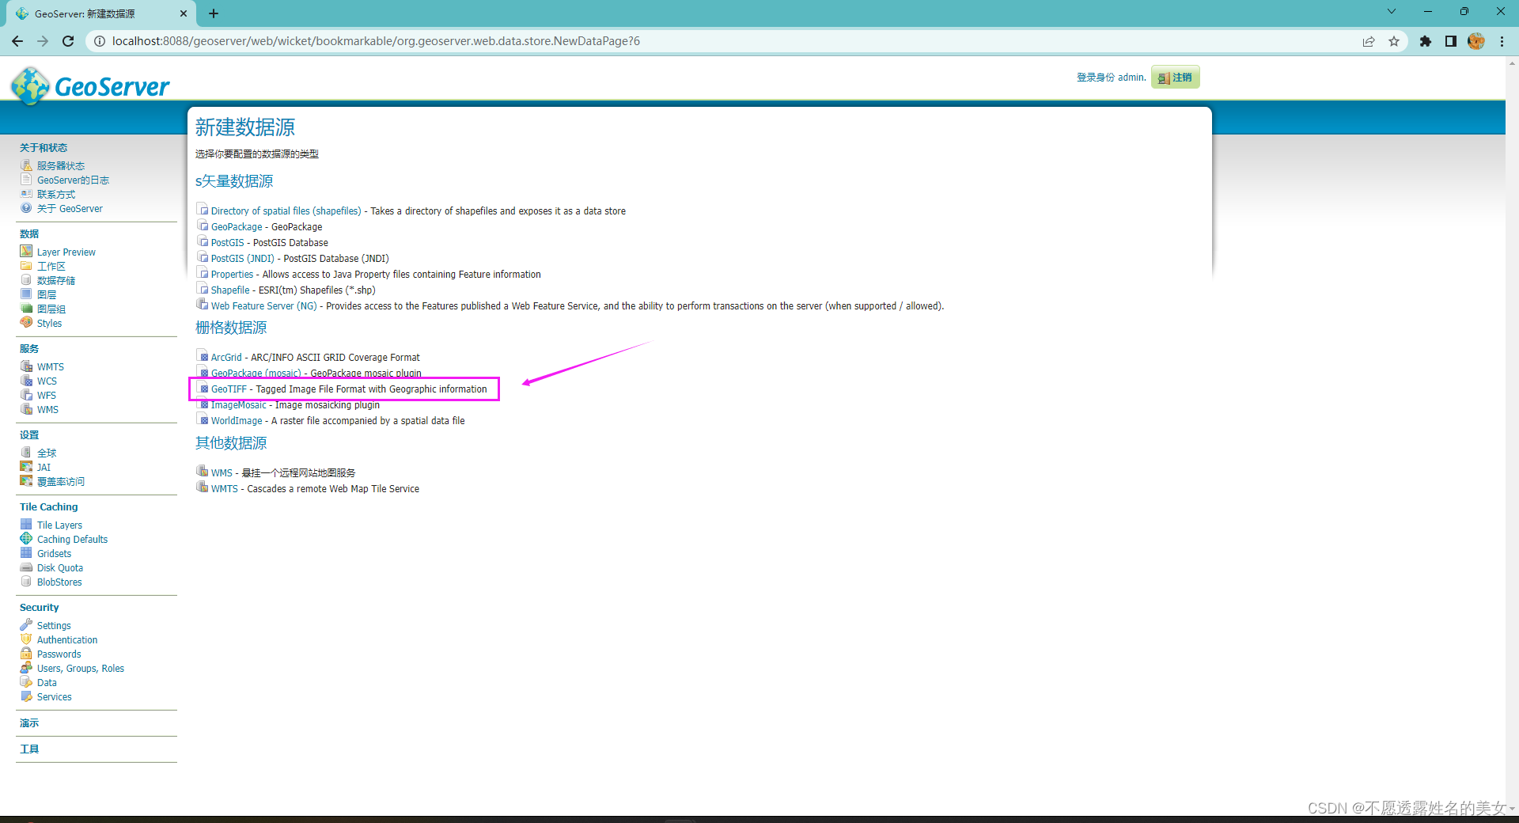Click the 数据存储 database icon

click(x=26, y=280)
